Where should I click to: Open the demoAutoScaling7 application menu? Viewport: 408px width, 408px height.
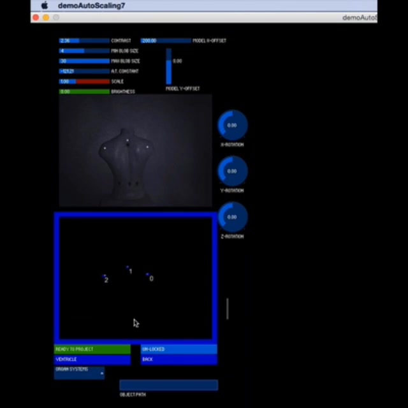click(x=91, y=6)
